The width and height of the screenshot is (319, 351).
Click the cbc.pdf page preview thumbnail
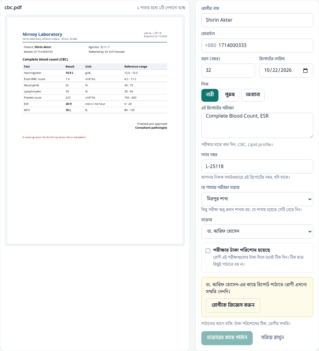(x=95, y=130)
